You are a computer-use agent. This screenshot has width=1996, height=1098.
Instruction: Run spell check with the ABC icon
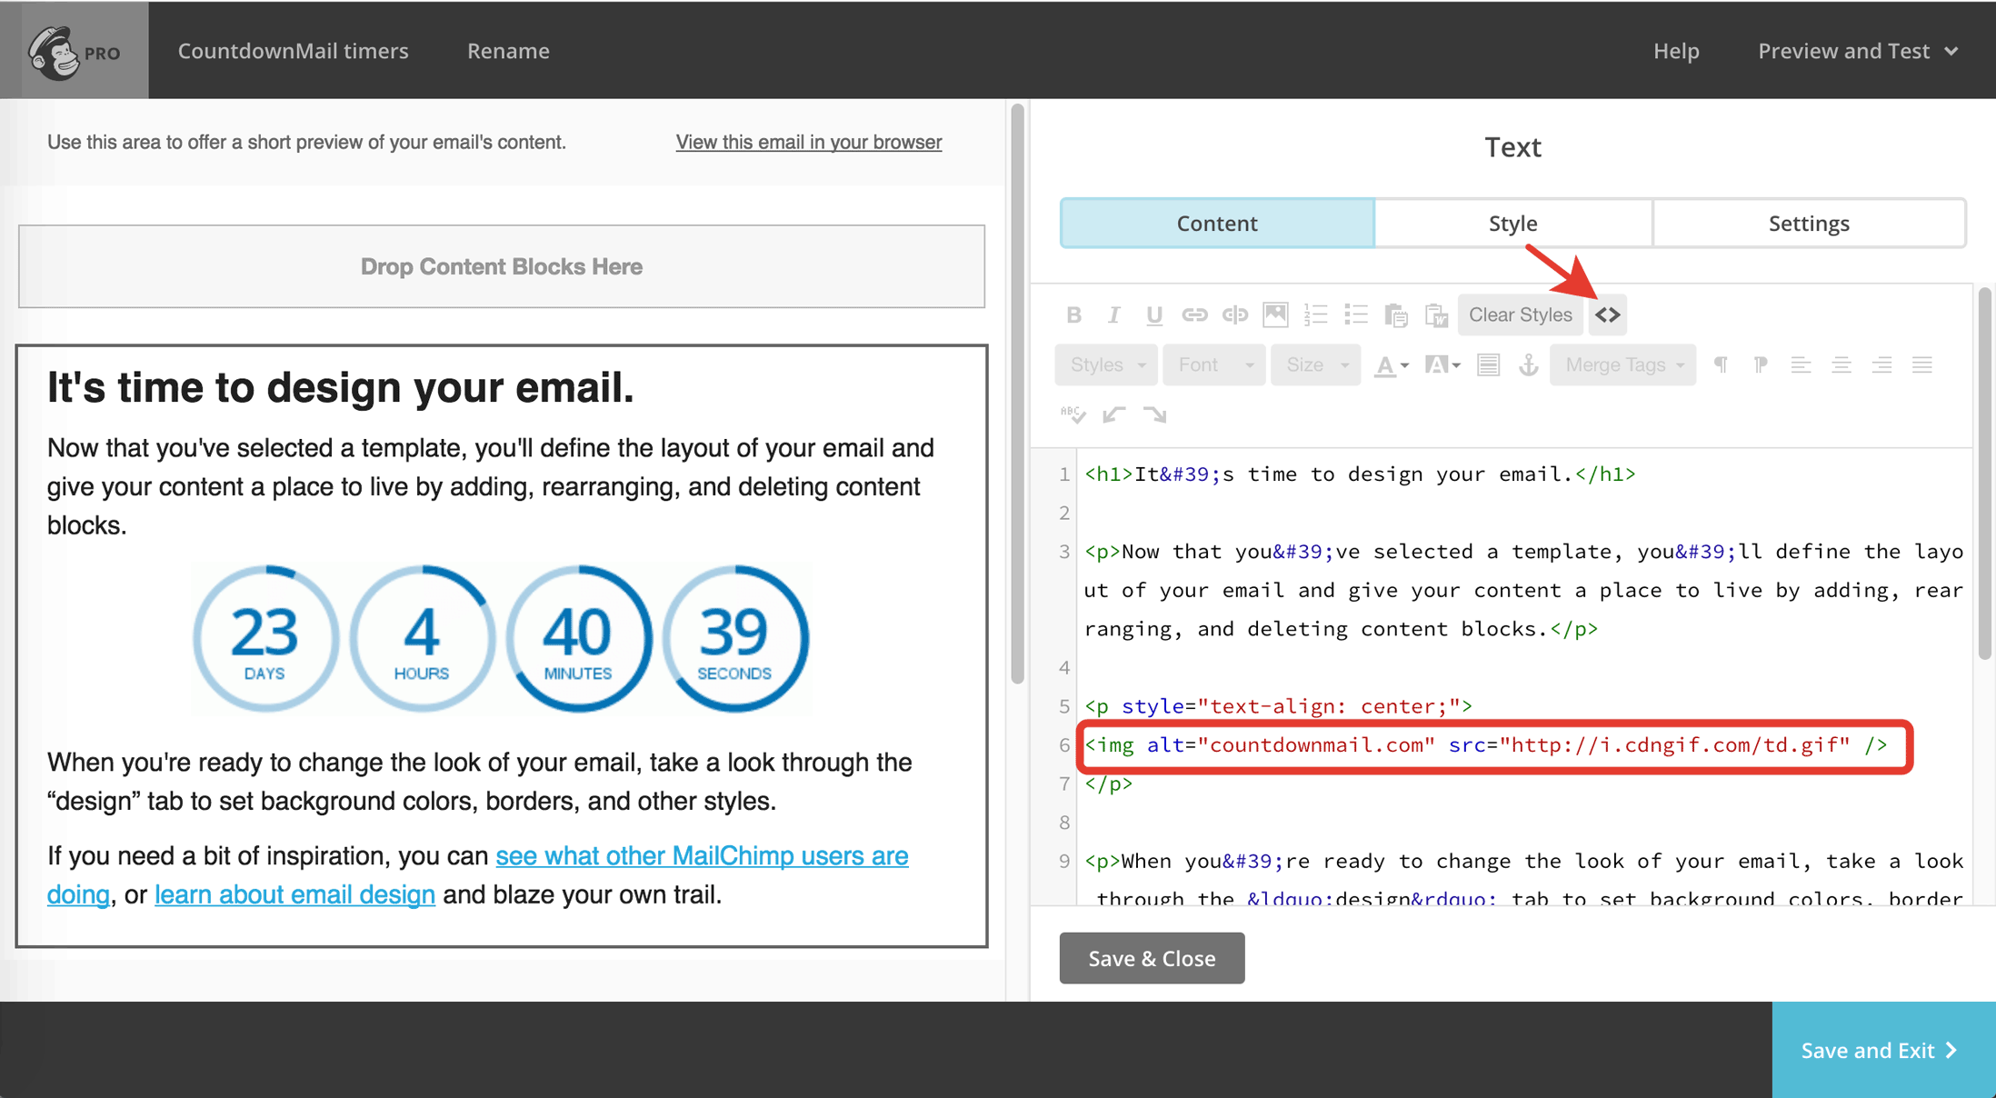pos(1072,414)
